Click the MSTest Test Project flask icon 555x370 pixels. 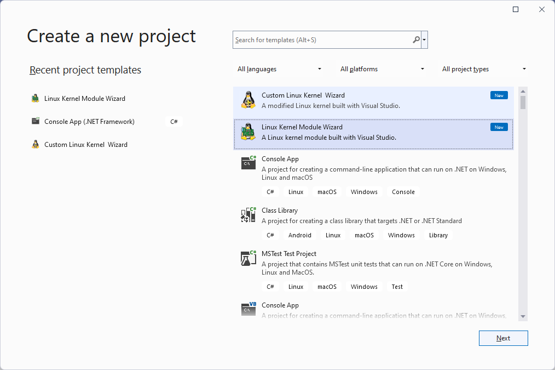(x=248, y=258)
